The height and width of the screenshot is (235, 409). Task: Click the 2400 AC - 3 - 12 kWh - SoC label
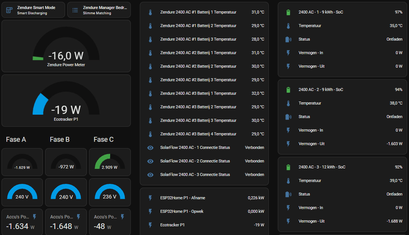point(322,167)
